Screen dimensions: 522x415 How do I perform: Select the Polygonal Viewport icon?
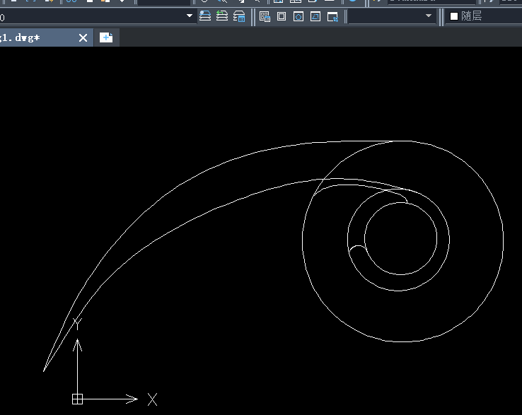point(298,16)
